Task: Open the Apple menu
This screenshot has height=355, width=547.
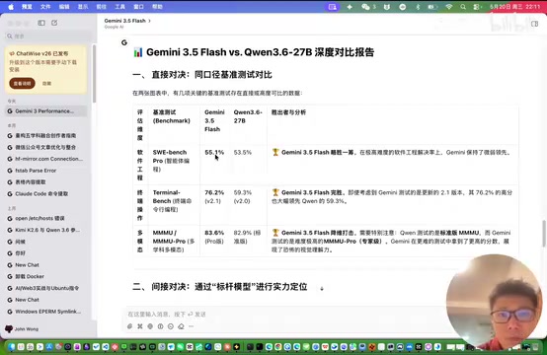Action: coord(11,7)
